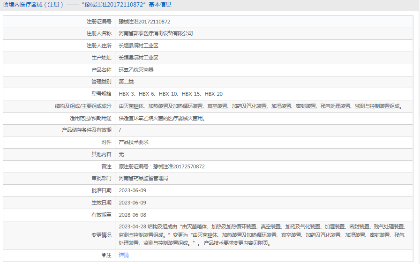
Task: Click management category value 第二类
Action: (x=126, y=82)
